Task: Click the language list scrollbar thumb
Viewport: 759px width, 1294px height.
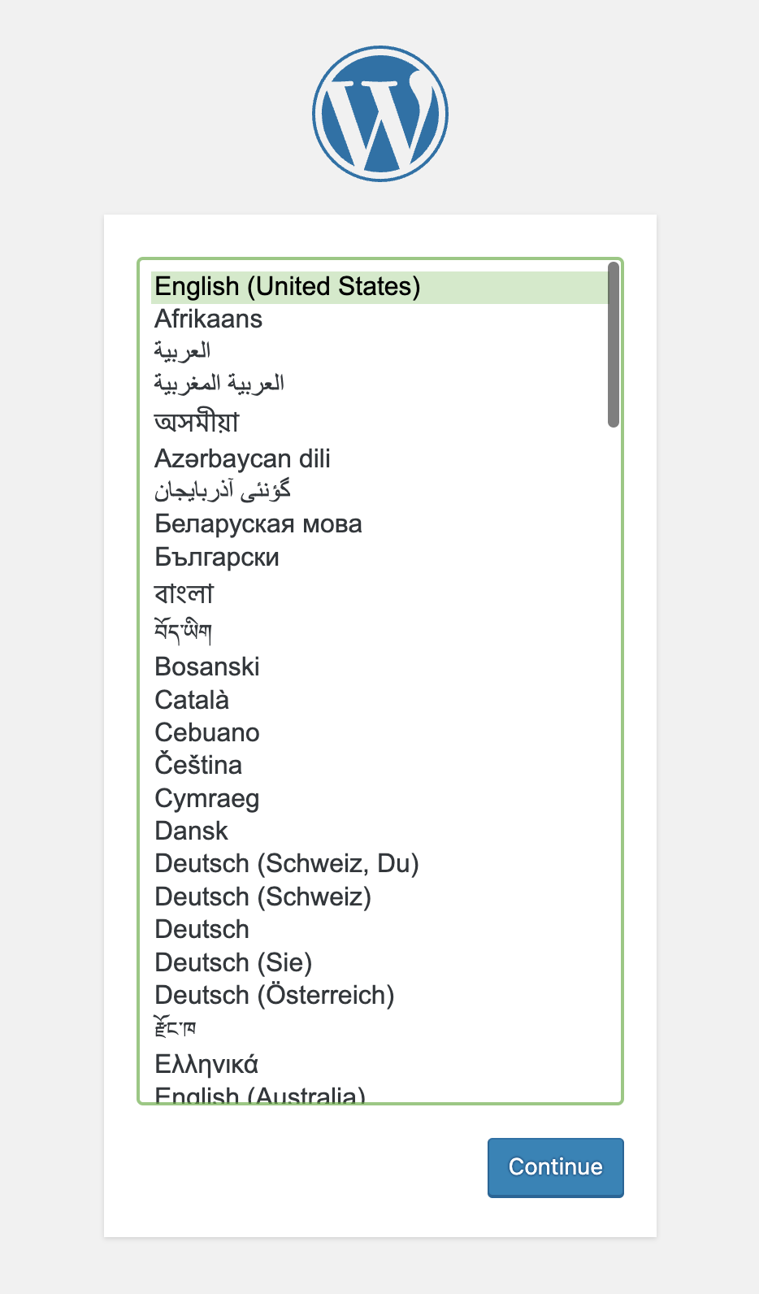Action: tap(614, 345)
